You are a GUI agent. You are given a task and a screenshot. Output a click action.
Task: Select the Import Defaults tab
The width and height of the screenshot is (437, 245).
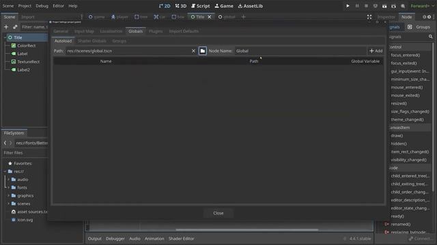[x=184, y=31]
